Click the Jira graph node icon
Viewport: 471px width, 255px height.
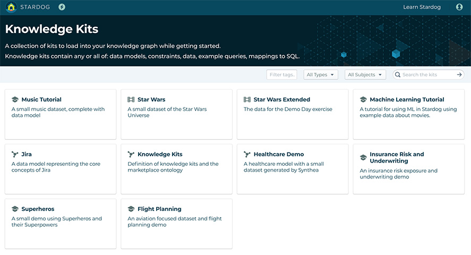click(x=15, y=155)
